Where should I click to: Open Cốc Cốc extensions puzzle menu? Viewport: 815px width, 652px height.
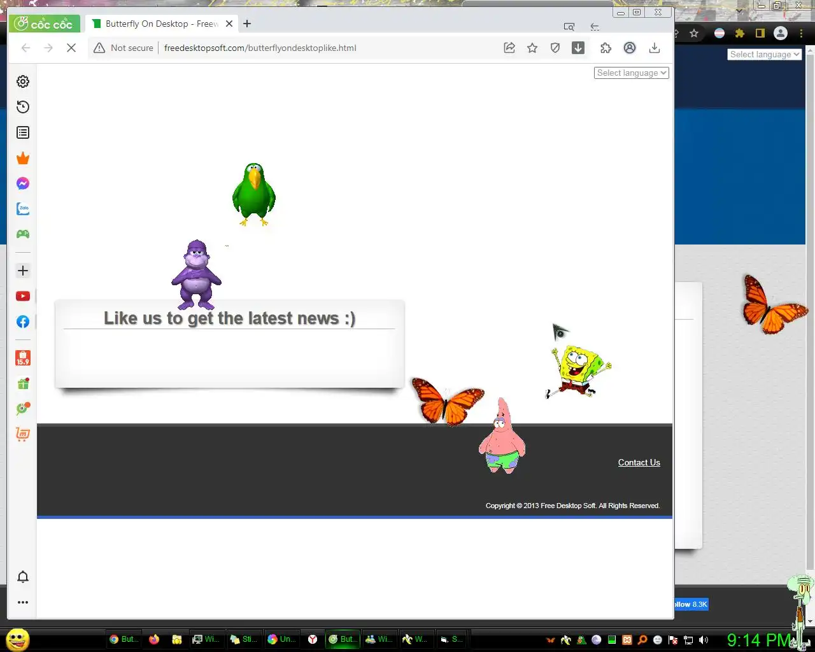tap(606, 48)
